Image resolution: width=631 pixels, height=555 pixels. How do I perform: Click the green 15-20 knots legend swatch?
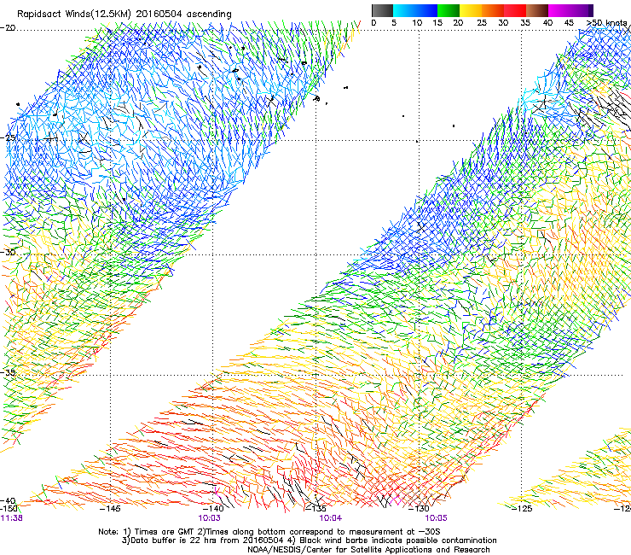click(449, 10)
